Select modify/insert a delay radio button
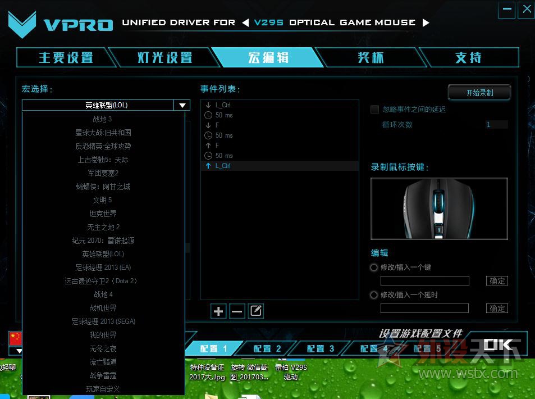The width and height of the screenshot is (535, 399). coord(374,295)
